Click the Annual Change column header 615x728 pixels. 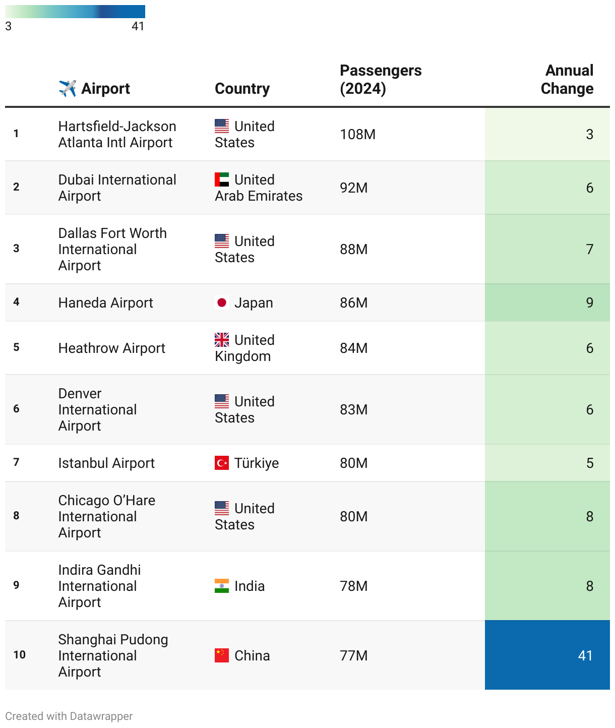(567, 80)
